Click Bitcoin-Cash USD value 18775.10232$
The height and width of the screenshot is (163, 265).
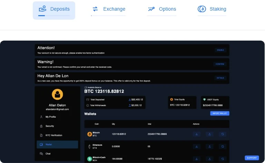155,159
